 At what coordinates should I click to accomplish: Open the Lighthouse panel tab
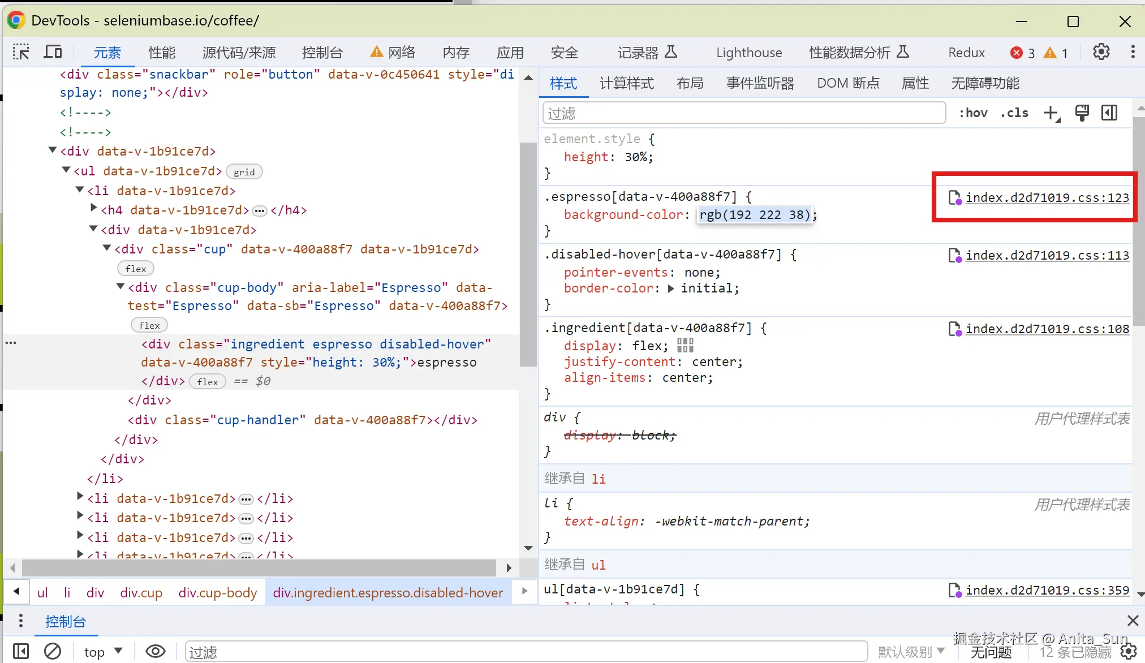(x=748, y=53)
